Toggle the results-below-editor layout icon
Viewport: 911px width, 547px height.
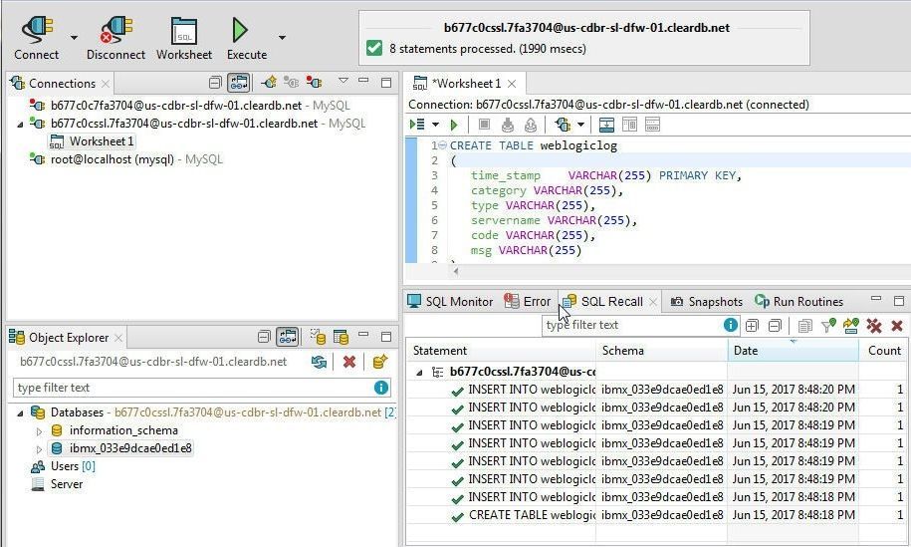point(606,125)
